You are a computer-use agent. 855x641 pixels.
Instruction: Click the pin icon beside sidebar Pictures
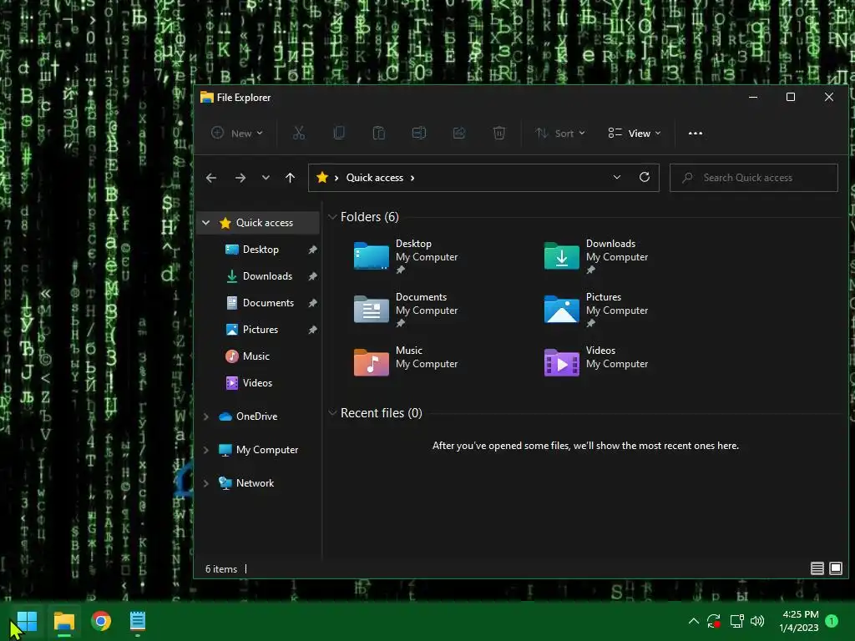(x=312, y=330)
